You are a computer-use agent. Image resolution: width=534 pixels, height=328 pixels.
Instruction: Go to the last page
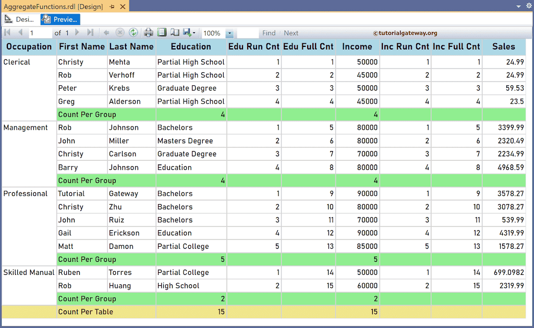[x=91, y=33]
